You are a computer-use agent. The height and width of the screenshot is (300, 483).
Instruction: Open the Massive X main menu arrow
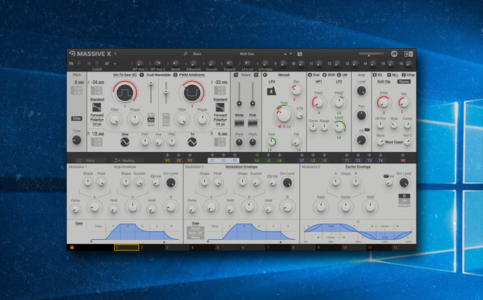pyautogui.click(x=115, y=54)
